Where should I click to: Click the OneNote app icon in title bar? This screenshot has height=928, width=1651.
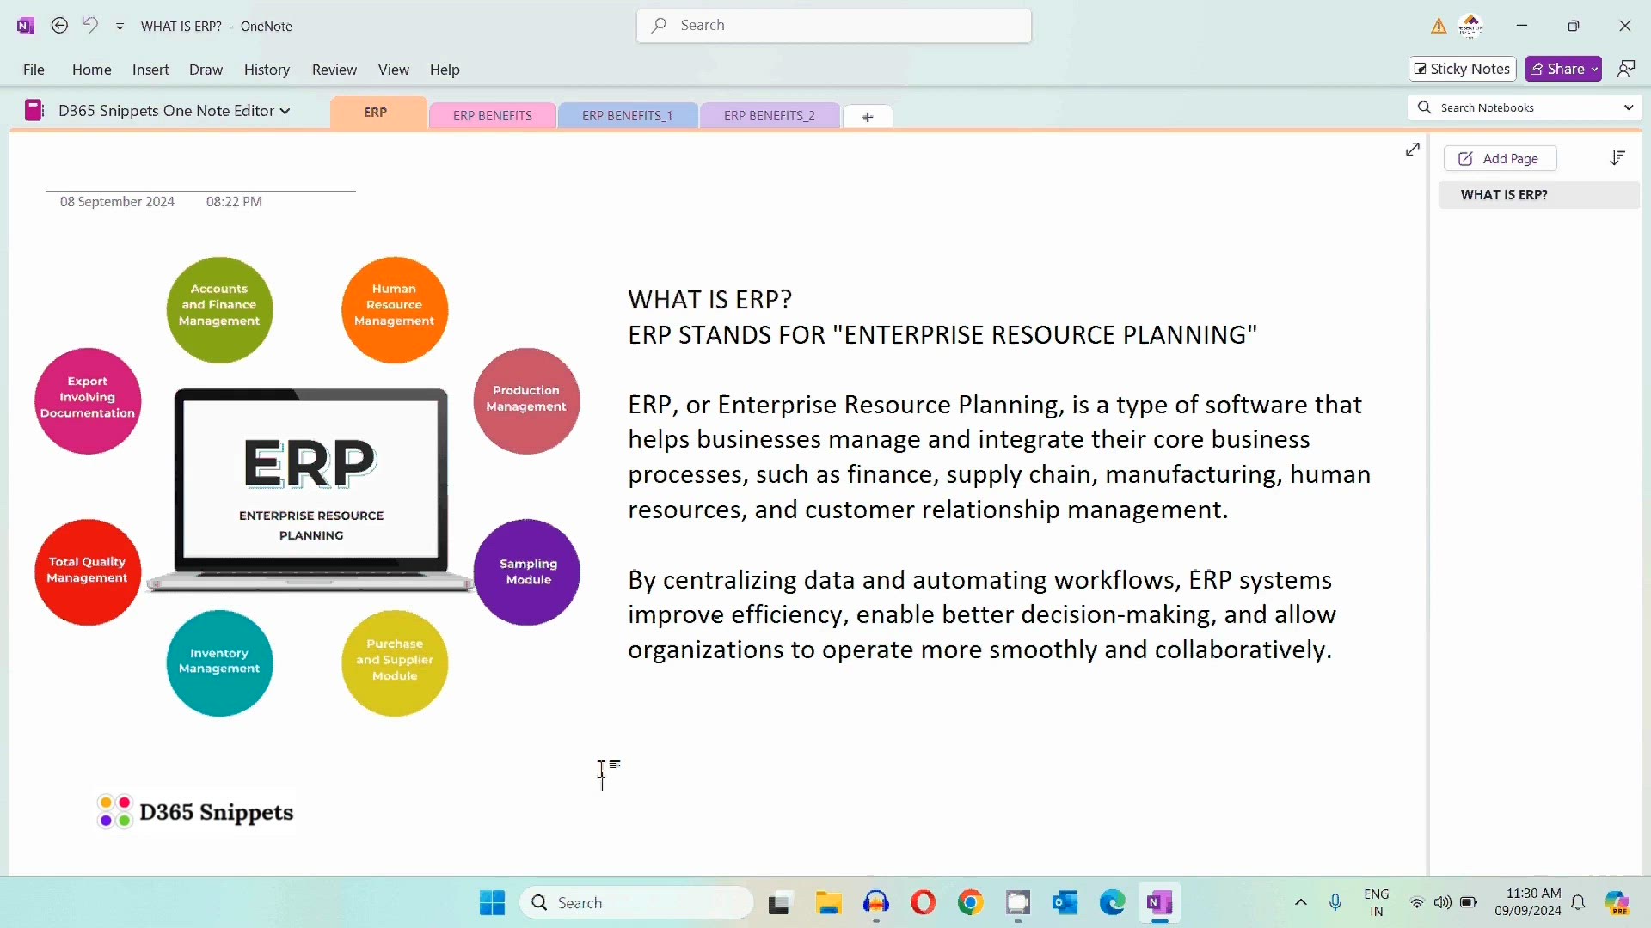click(x=25, y=26)
